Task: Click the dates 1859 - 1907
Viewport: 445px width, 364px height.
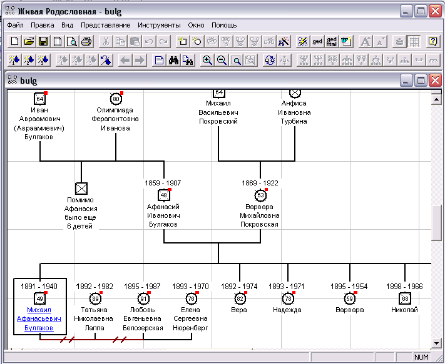Action: tap(163, 183)
